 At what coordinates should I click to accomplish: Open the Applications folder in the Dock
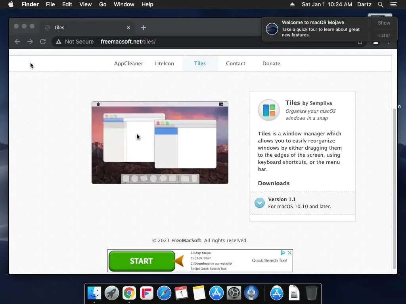point(276,293)
